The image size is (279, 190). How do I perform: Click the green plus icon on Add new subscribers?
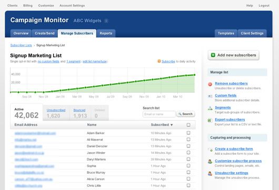[x=213, y=55]
